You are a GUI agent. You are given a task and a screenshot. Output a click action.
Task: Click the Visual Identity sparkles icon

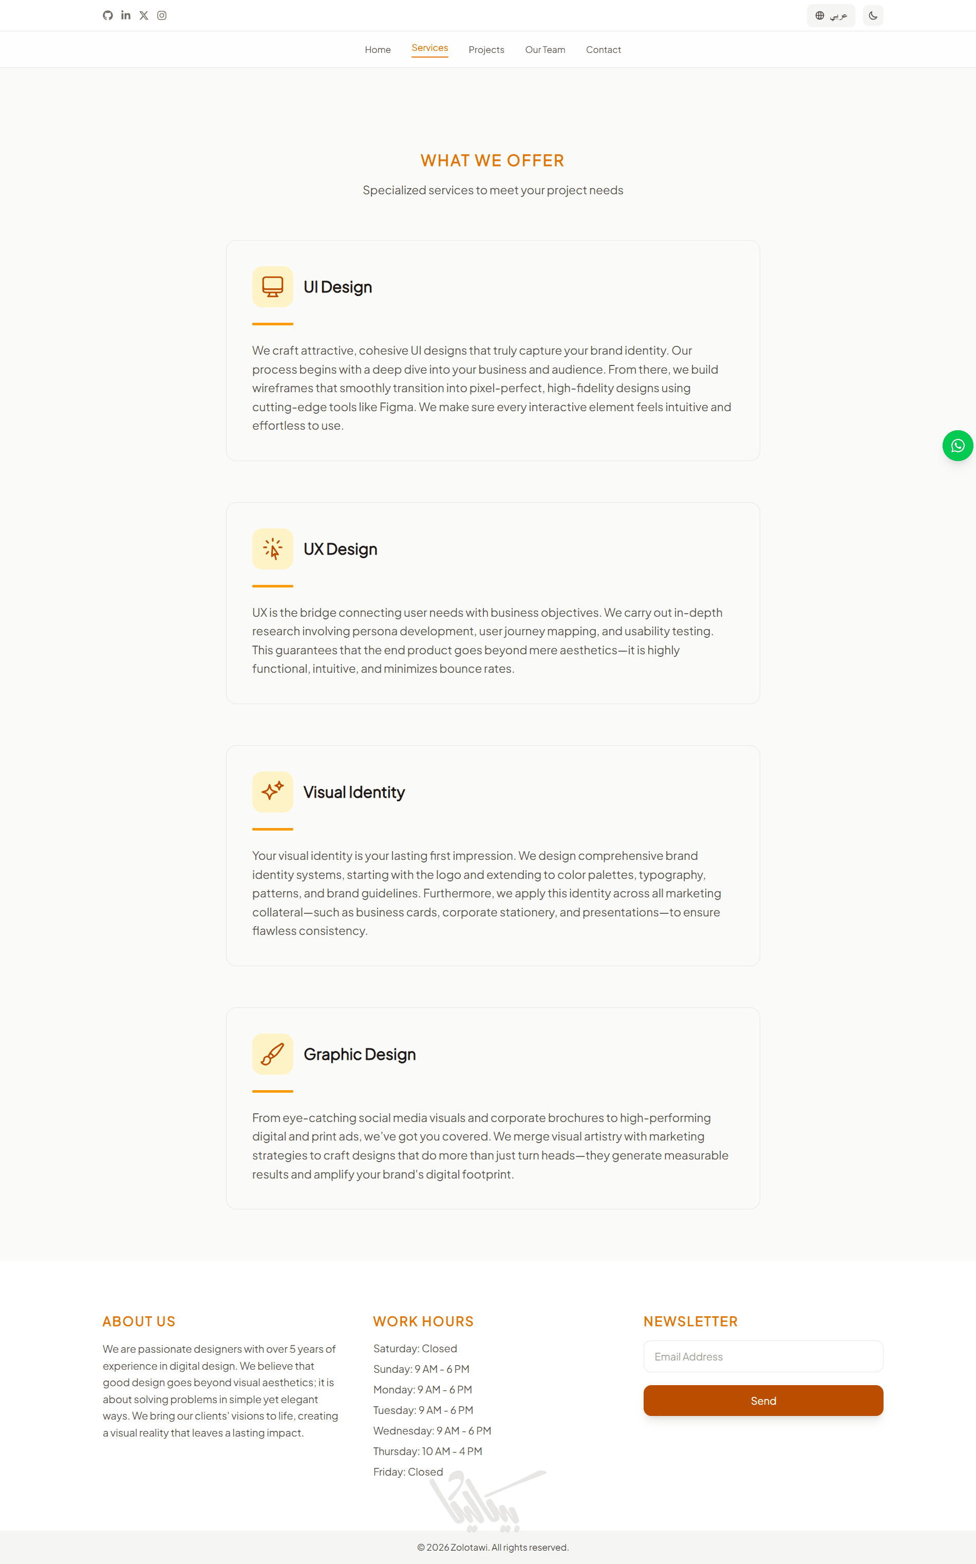pyautogui.click(x=272, y=792)
